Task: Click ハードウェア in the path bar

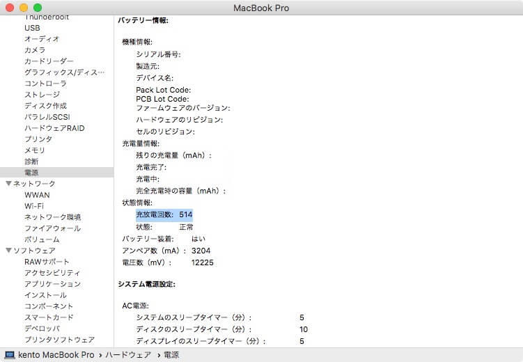Action: point(128,355)
